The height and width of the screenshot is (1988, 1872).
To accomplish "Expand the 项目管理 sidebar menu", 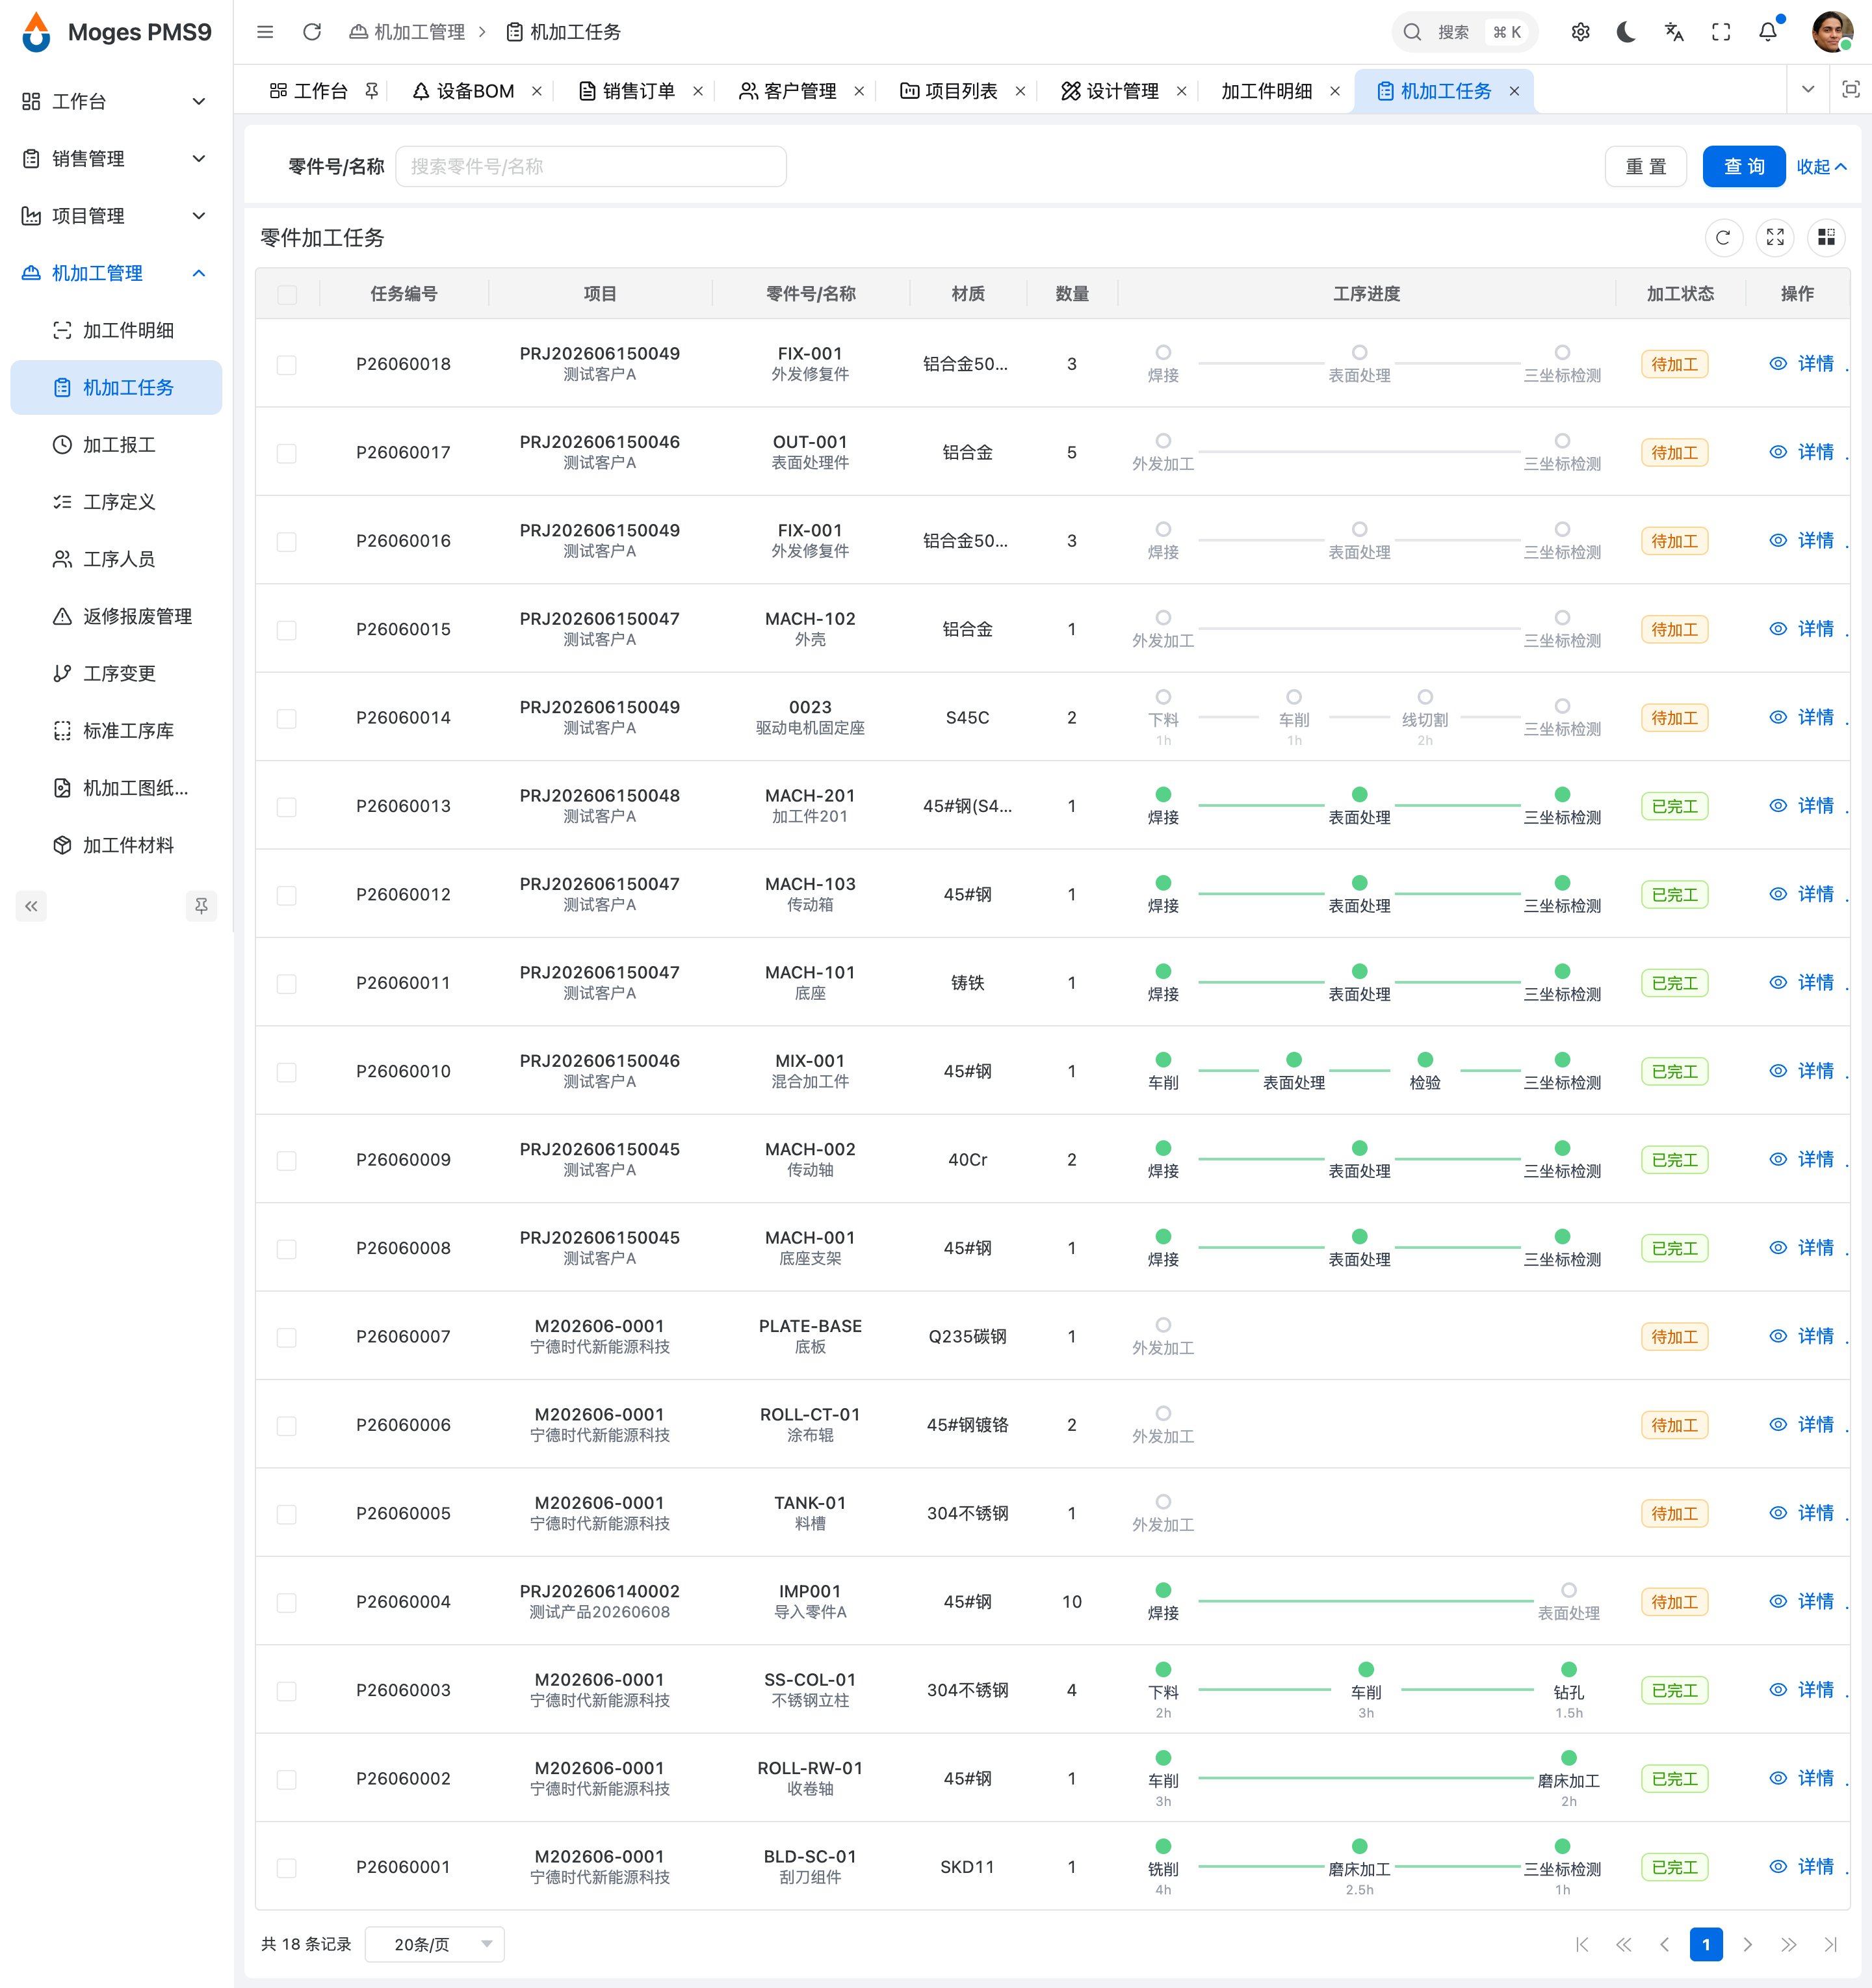I will [116, 215].
